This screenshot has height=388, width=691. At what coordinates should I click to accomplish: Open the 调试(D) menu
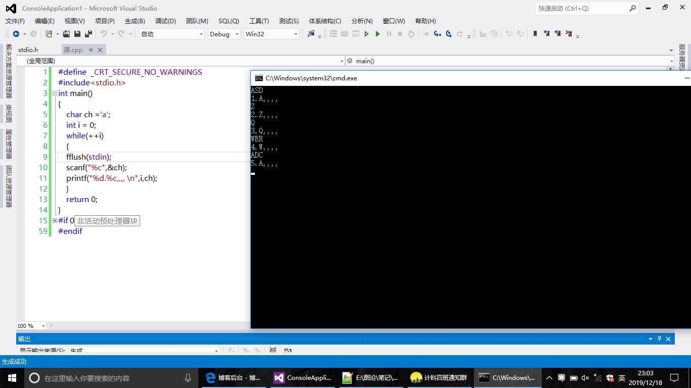(x=165, y=21)
